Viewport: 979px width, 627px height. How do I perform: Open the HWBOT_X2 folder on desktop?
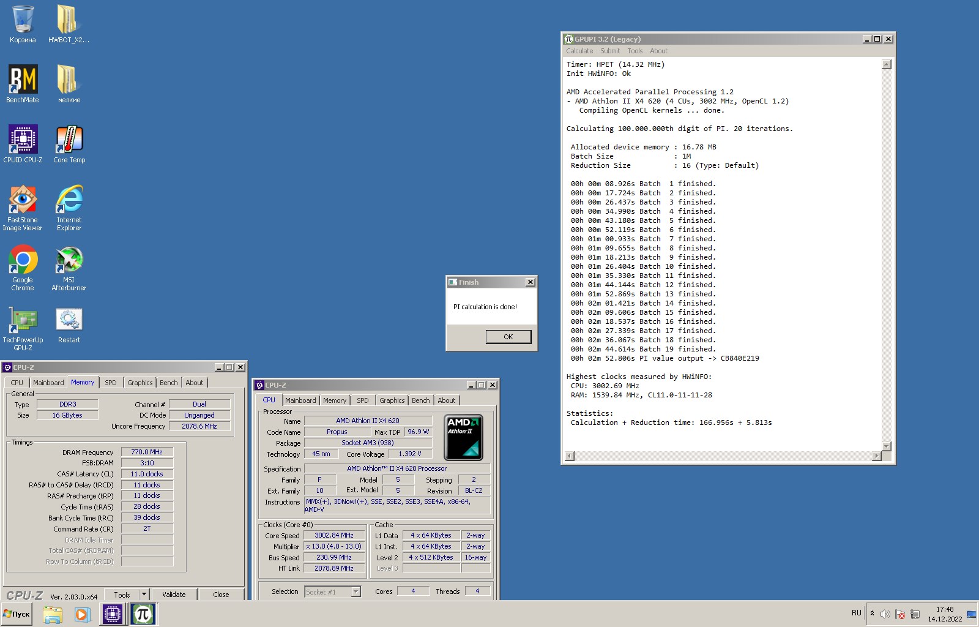pyautogui.click(x=69, y=24)
